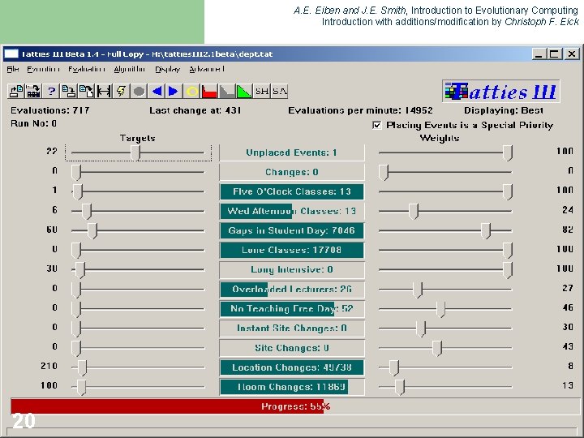The image size is (584, 438).
Task: Click the Evaluations: 717 text
Action: (50, 110)
